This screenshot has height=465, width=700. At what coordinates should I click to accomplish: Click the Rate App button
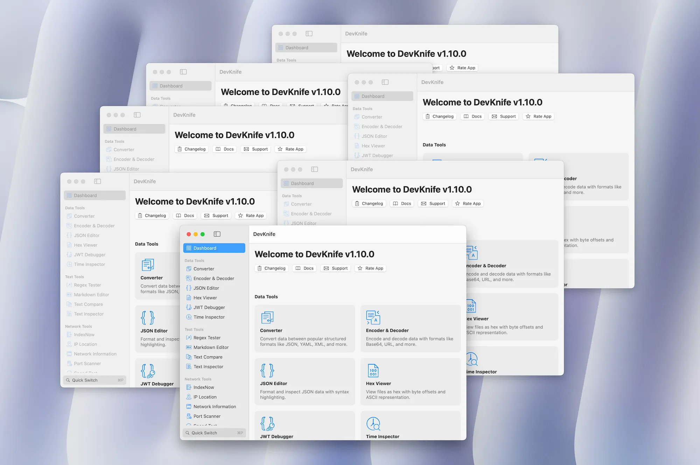coord(370,268)
